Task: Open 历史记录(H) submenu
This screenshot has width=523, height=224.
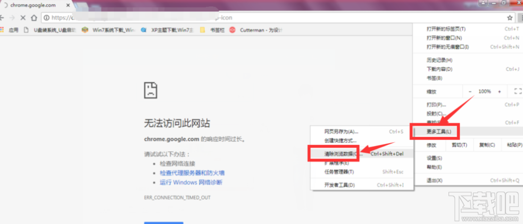Action: (468, 60)
